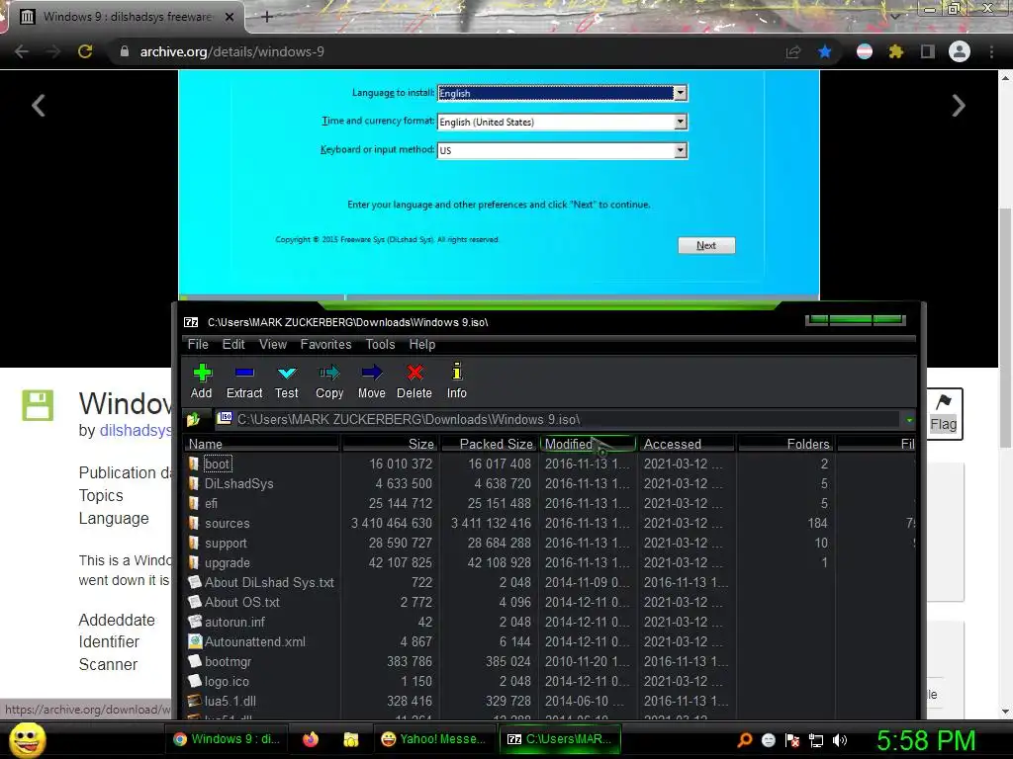Run the Test archive tool
This screenshot has height=759, width=1013.
coord(286,380)
